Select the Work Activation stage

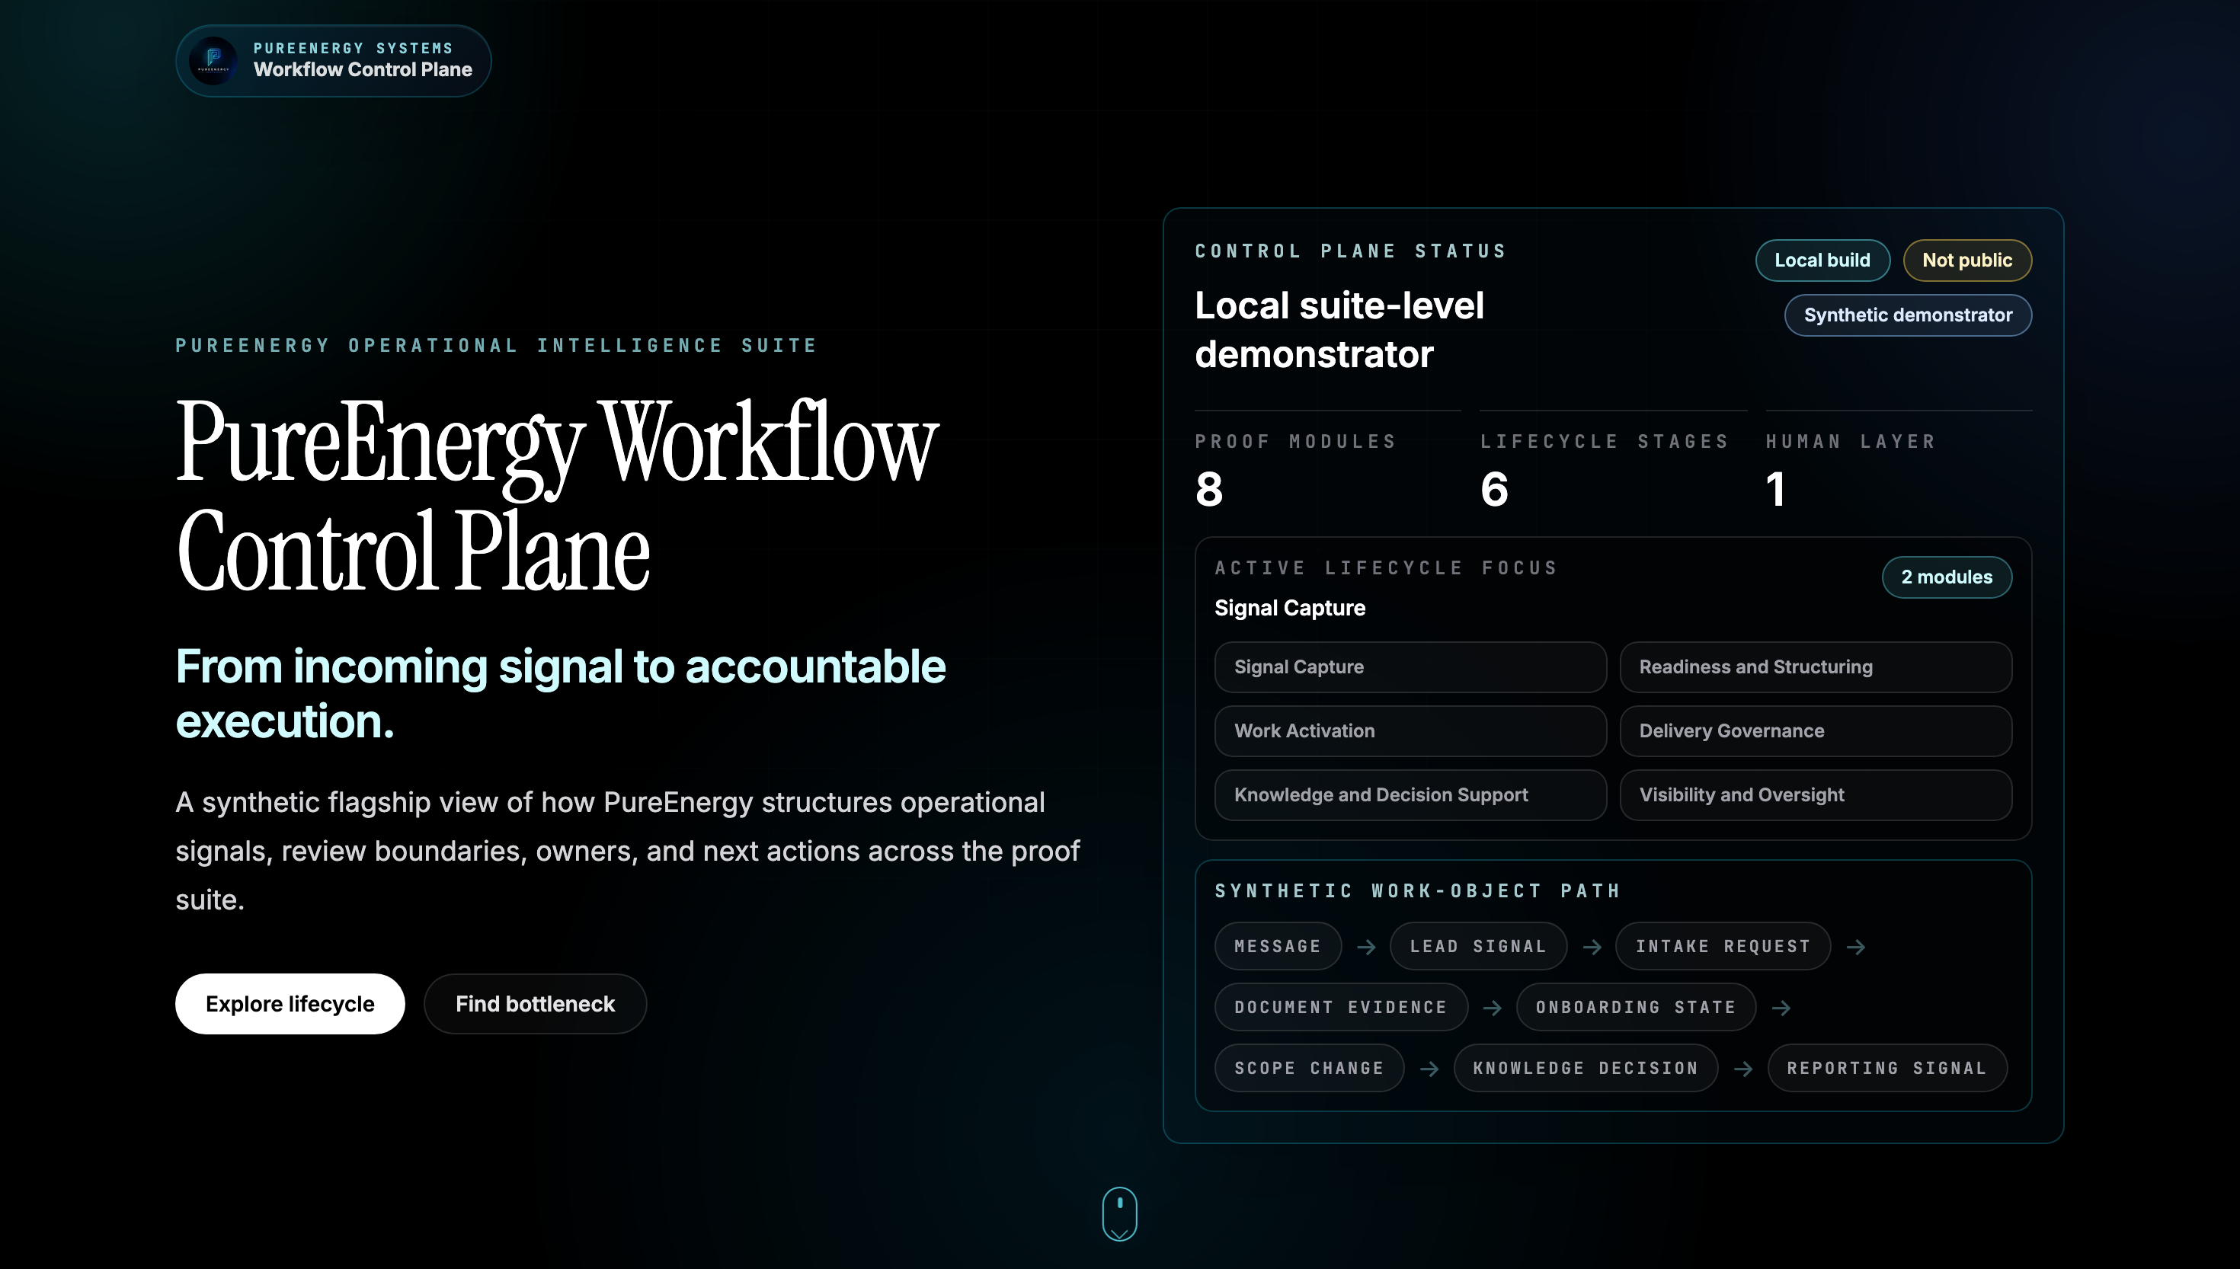(1410, 730)
